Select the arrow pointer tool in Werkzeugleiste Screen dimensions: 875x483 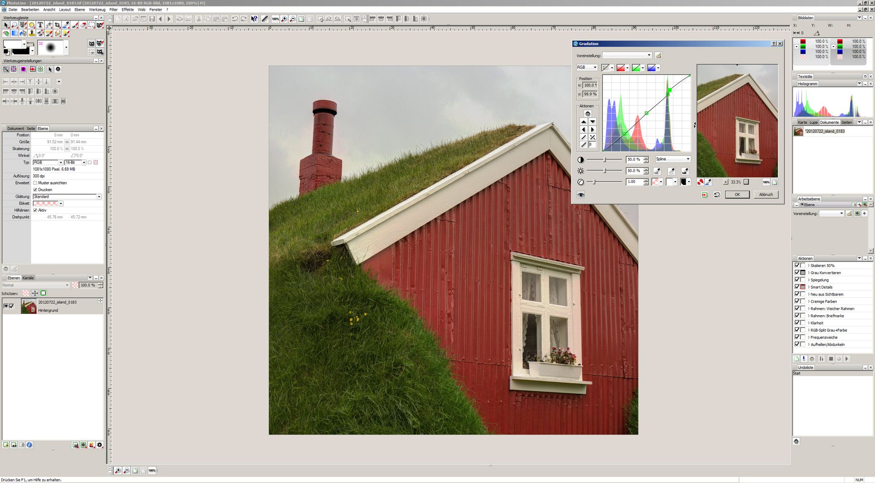[6, 25]
